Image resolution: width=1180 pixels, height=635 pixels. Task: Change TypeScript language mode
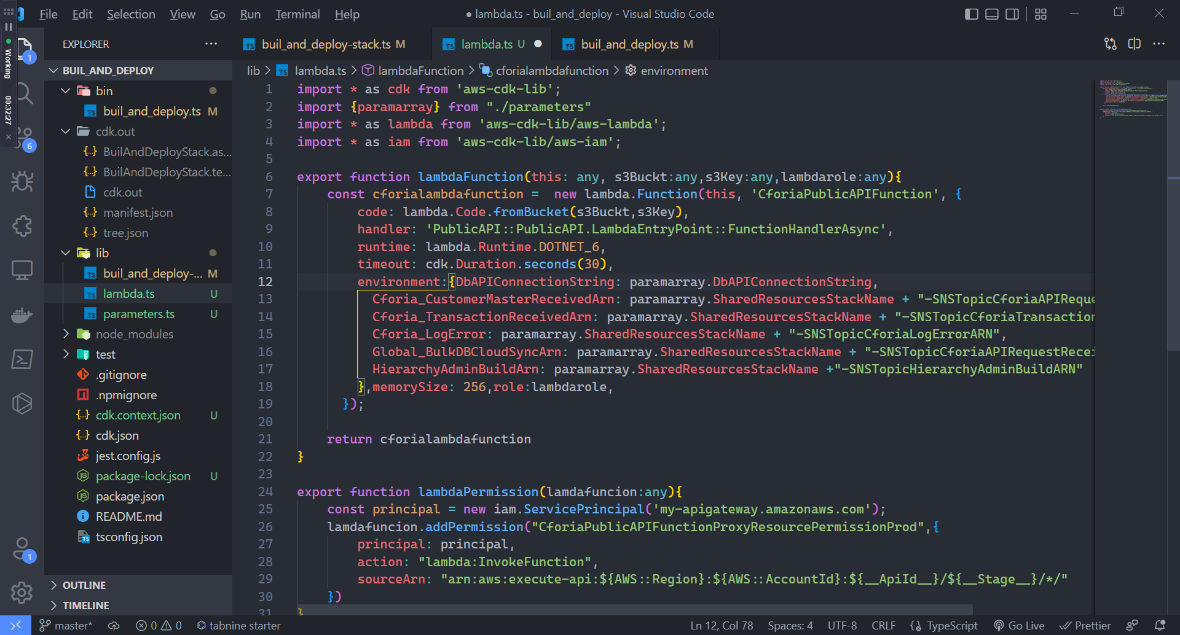pyautogui.click(x=952, y=625)
